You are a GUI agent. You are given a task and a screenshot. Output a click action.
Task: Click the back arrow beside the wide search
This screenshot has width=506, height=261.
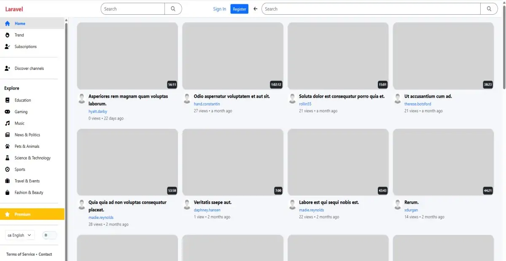pos(255,9)
